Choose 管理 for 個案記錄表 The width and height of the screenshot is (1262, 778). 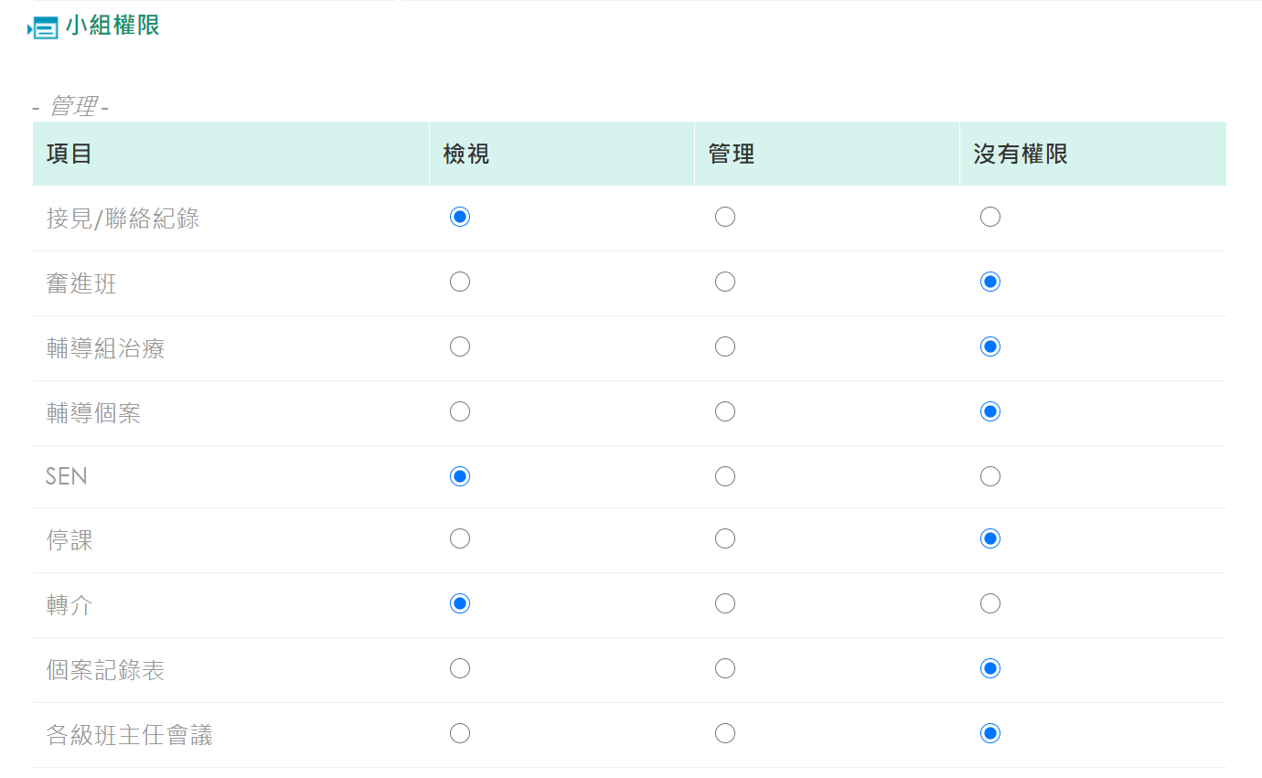(725, 668)
